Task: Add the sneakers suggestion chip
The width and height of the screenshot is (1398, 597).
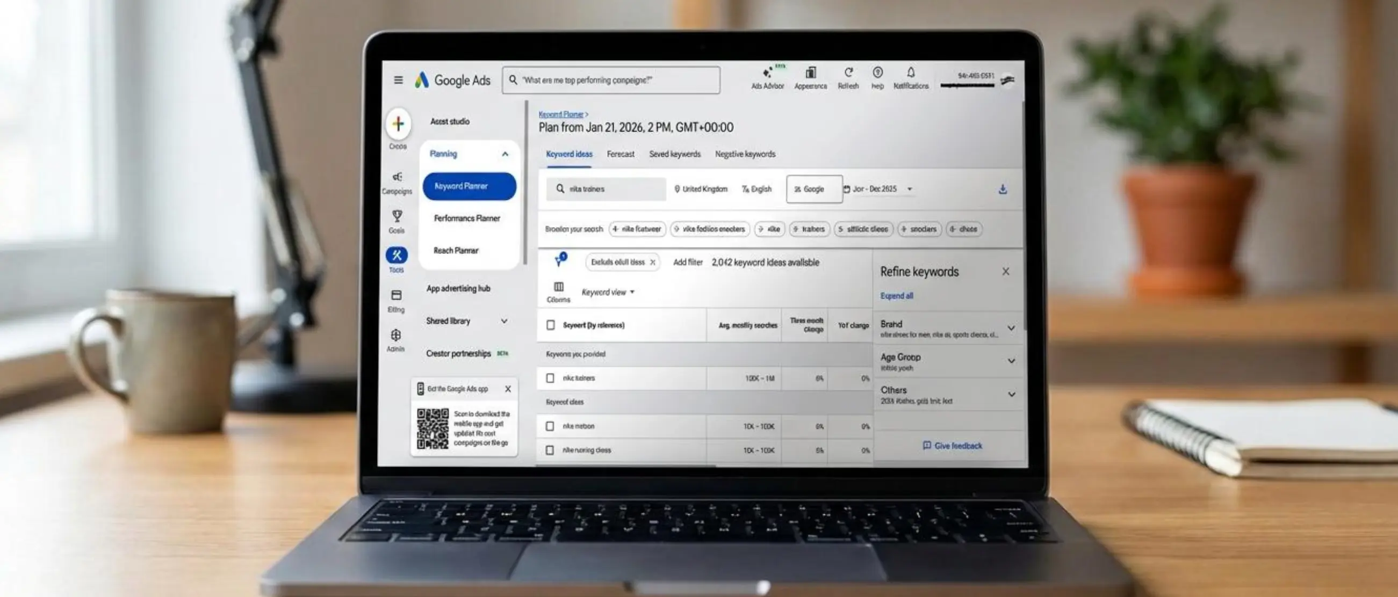Action: pos(919,229)
